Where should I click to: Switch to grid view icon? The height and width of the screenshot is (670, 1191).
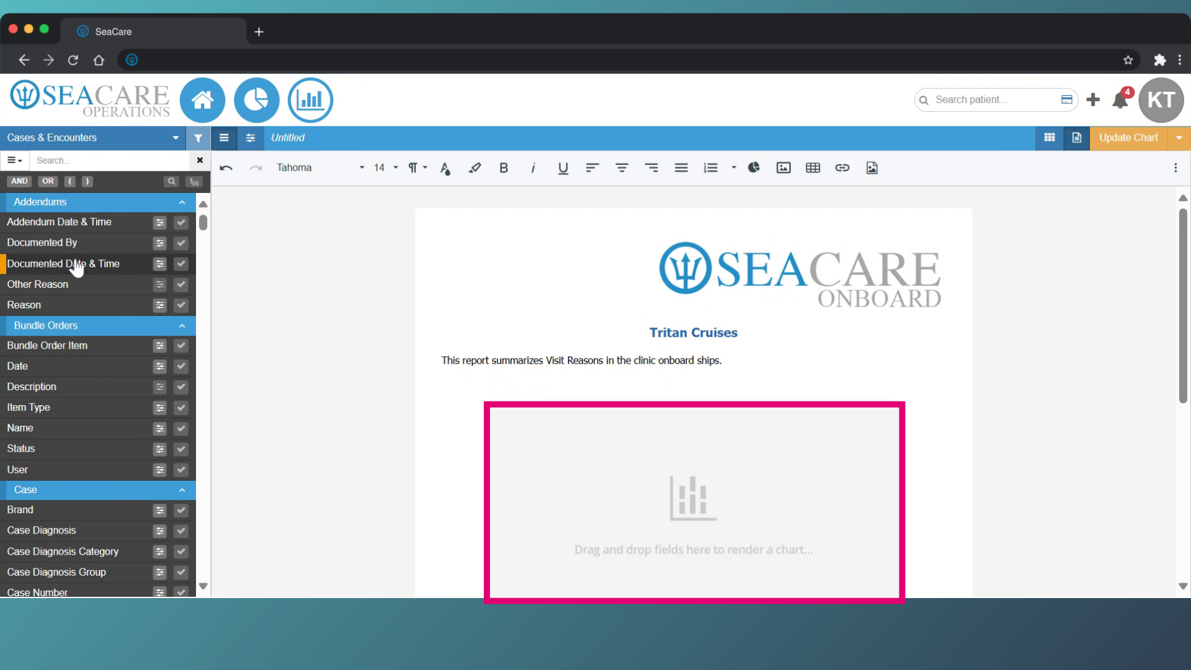(x=1050, y=138)
